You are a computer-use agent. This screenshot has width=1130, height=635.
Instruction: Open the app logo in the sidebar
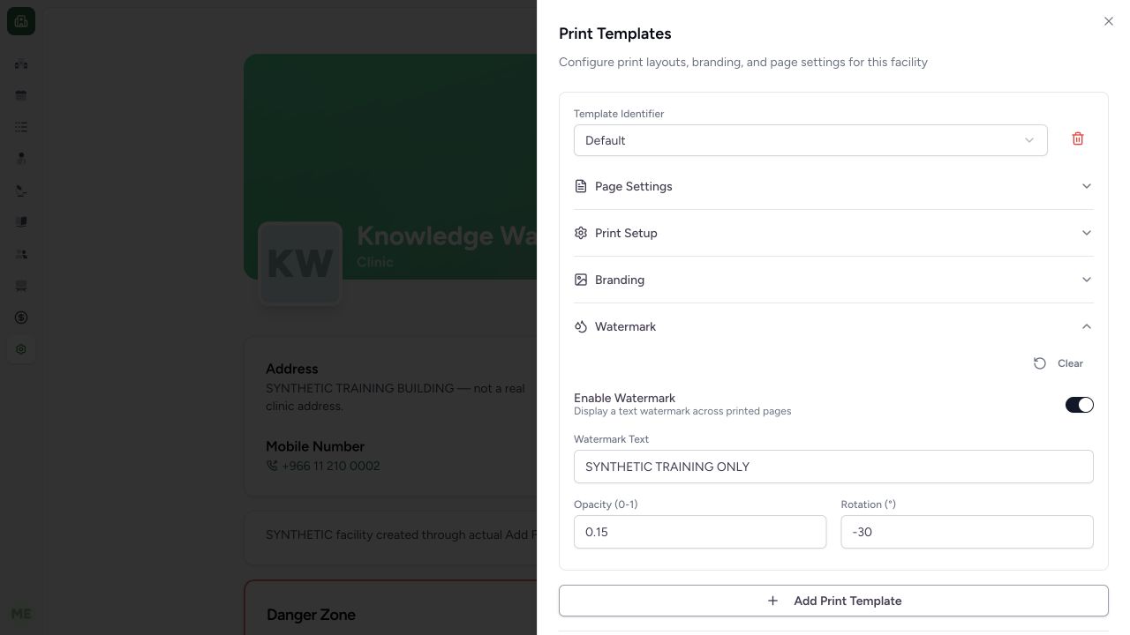coord(21,21)
